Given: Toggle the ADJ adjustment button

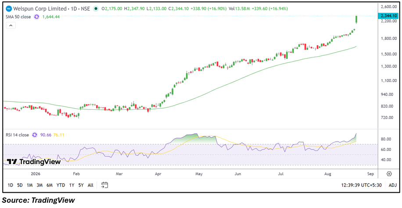Looking at the screenshot, I should (x=392, y=185).
